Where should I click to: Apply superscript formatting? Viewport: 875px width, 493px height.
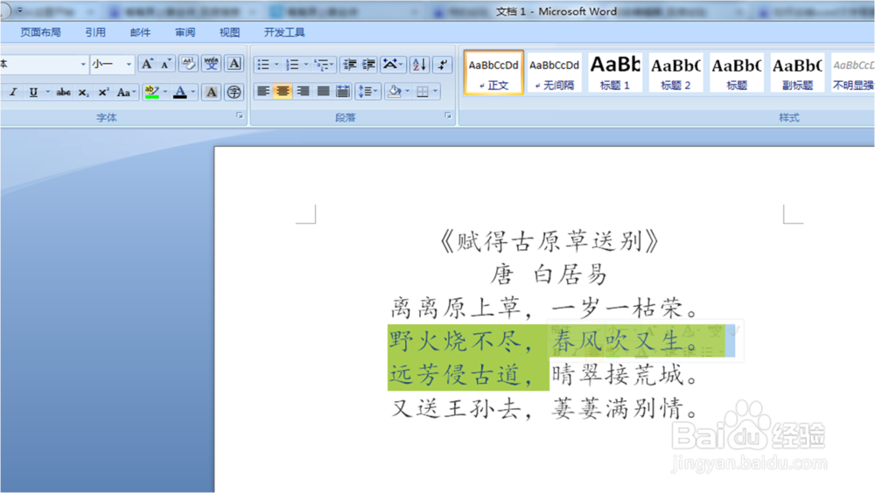103,92
